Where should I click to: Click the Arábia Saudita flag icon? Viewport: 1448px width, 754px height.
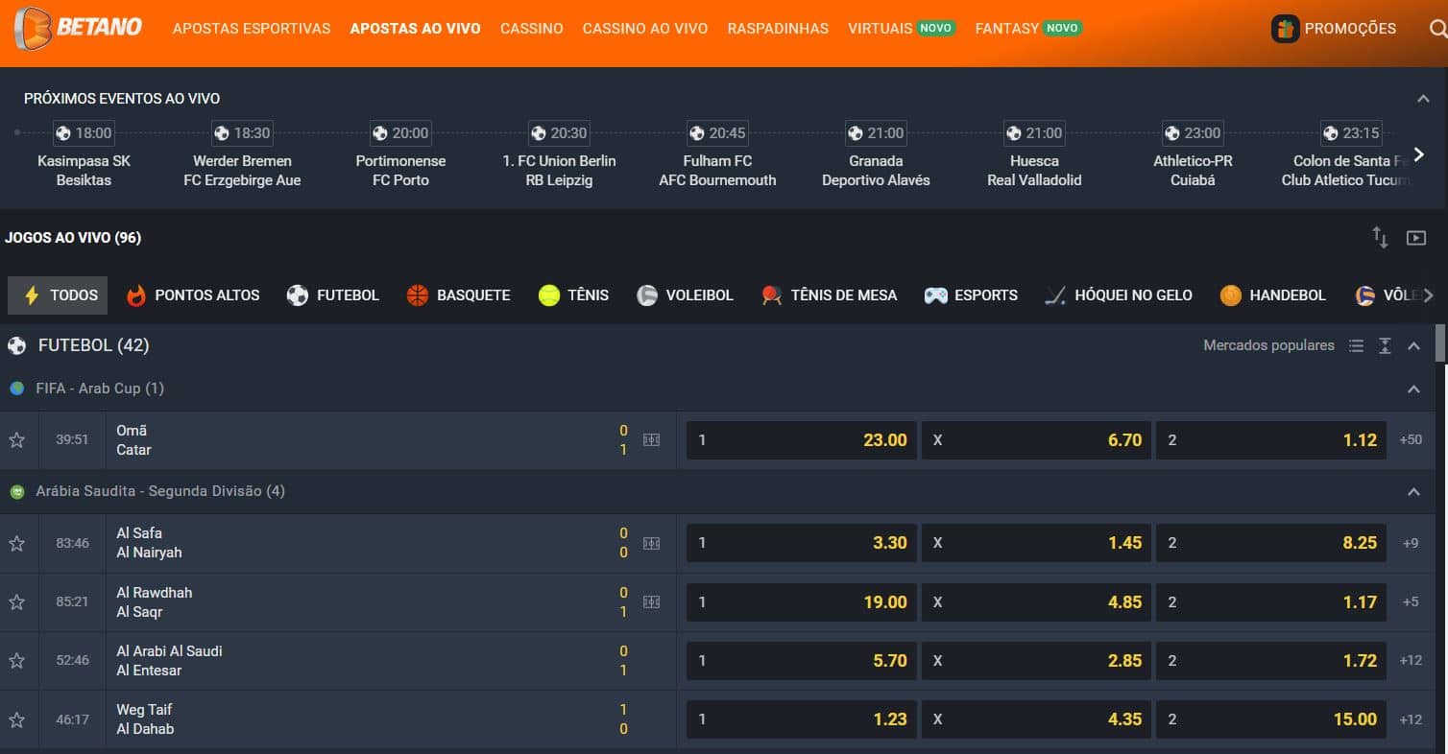coord(17,491)
